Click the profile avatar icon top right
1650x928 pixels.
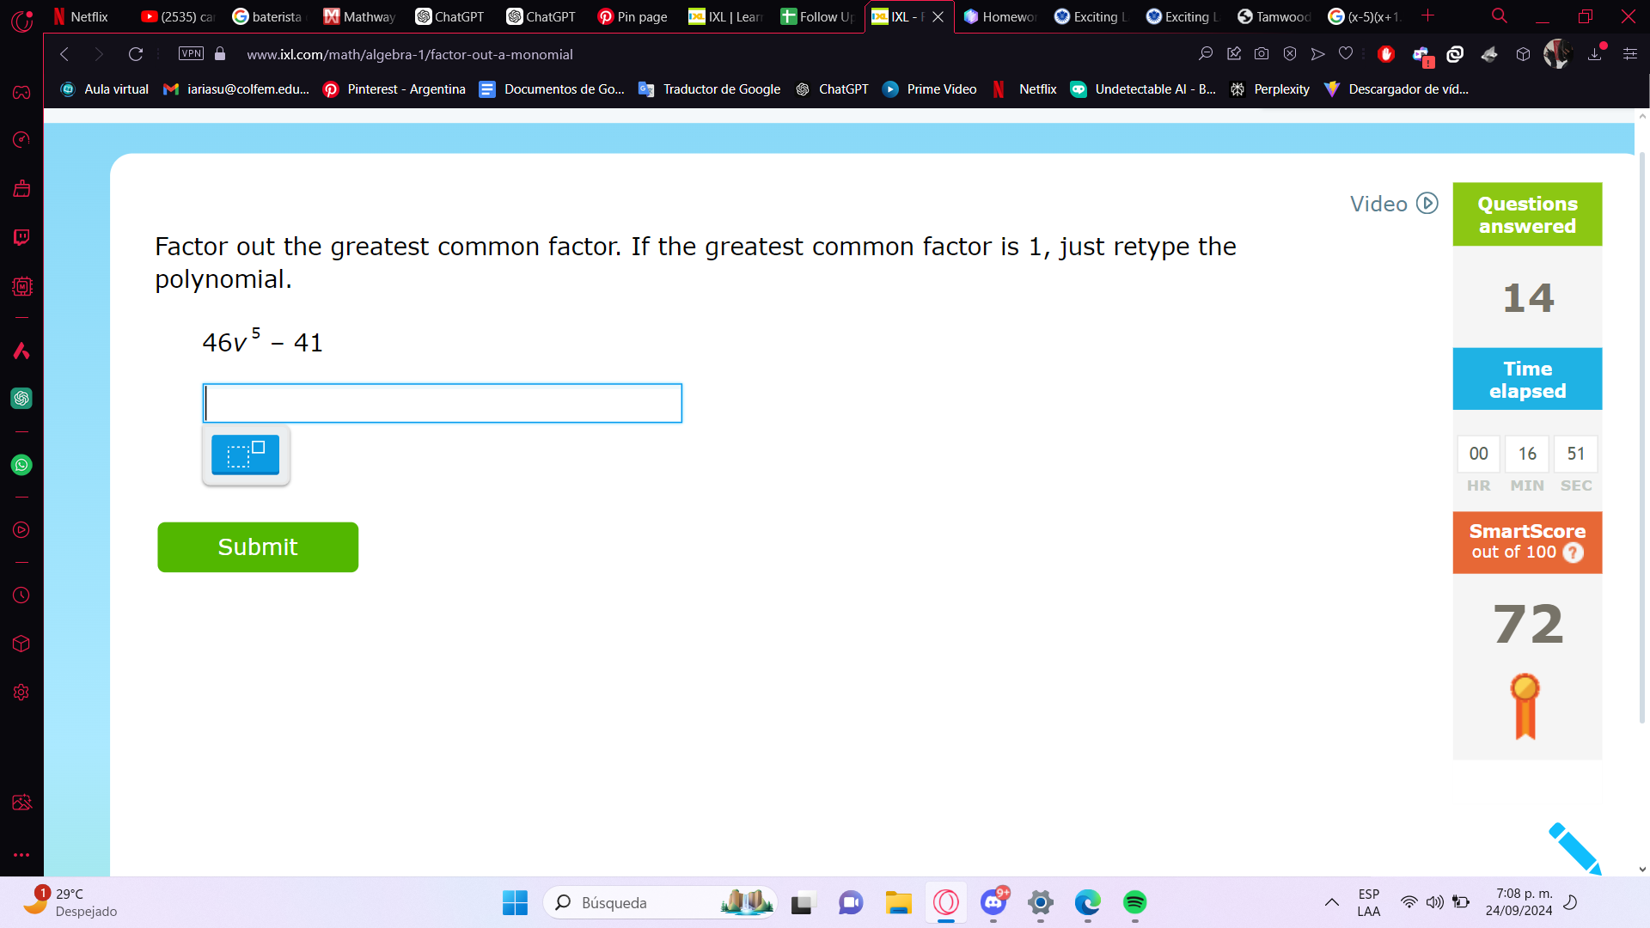click(x=1560, y=54)
